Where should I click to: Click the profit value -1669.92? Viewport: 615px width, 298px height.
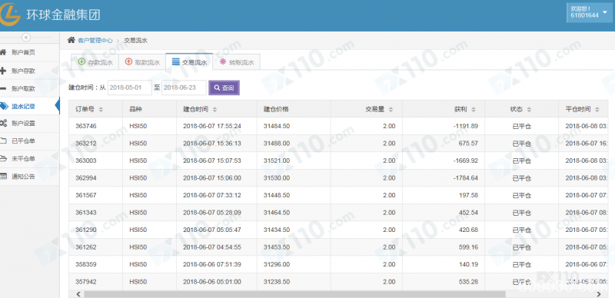click(466, 161)
